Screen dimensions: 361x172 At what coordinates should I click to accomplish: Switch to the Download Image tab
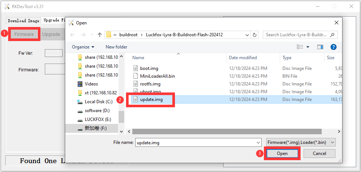[x=23, y=21]
